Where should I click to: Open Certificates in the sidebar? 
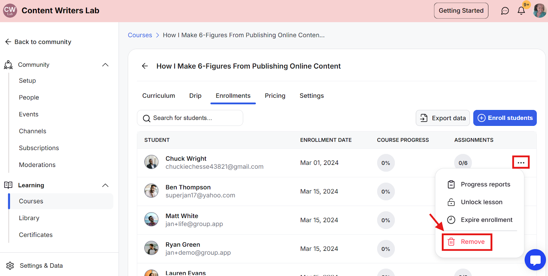coord(36,235)
